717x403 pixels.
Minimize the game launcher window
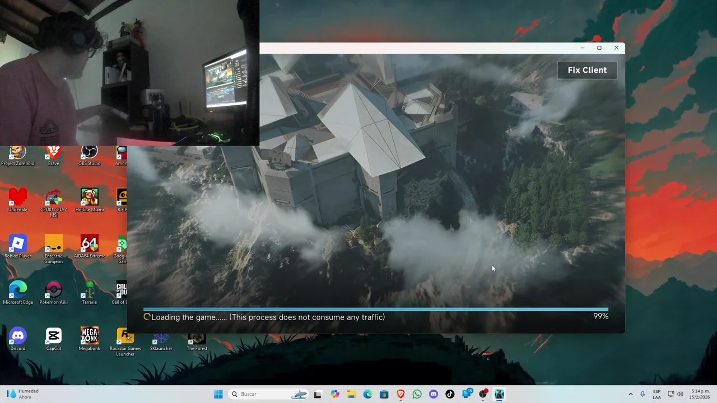point(583,48)
